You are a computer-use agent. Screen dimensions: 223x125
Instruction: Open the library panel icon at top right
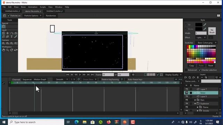(x=218, y=16)
